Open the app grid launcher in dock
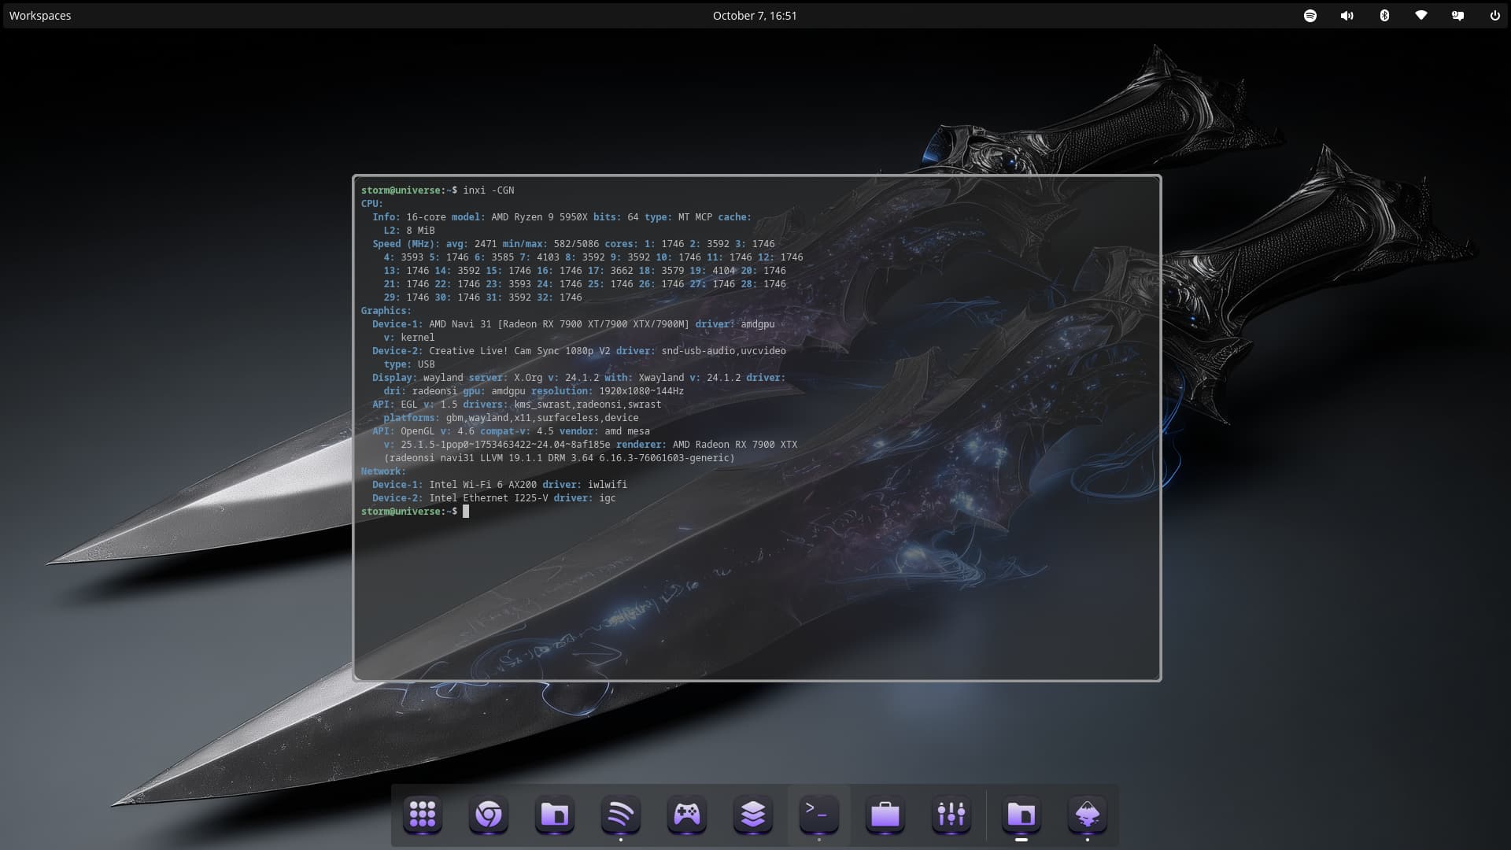 point(423,815)
